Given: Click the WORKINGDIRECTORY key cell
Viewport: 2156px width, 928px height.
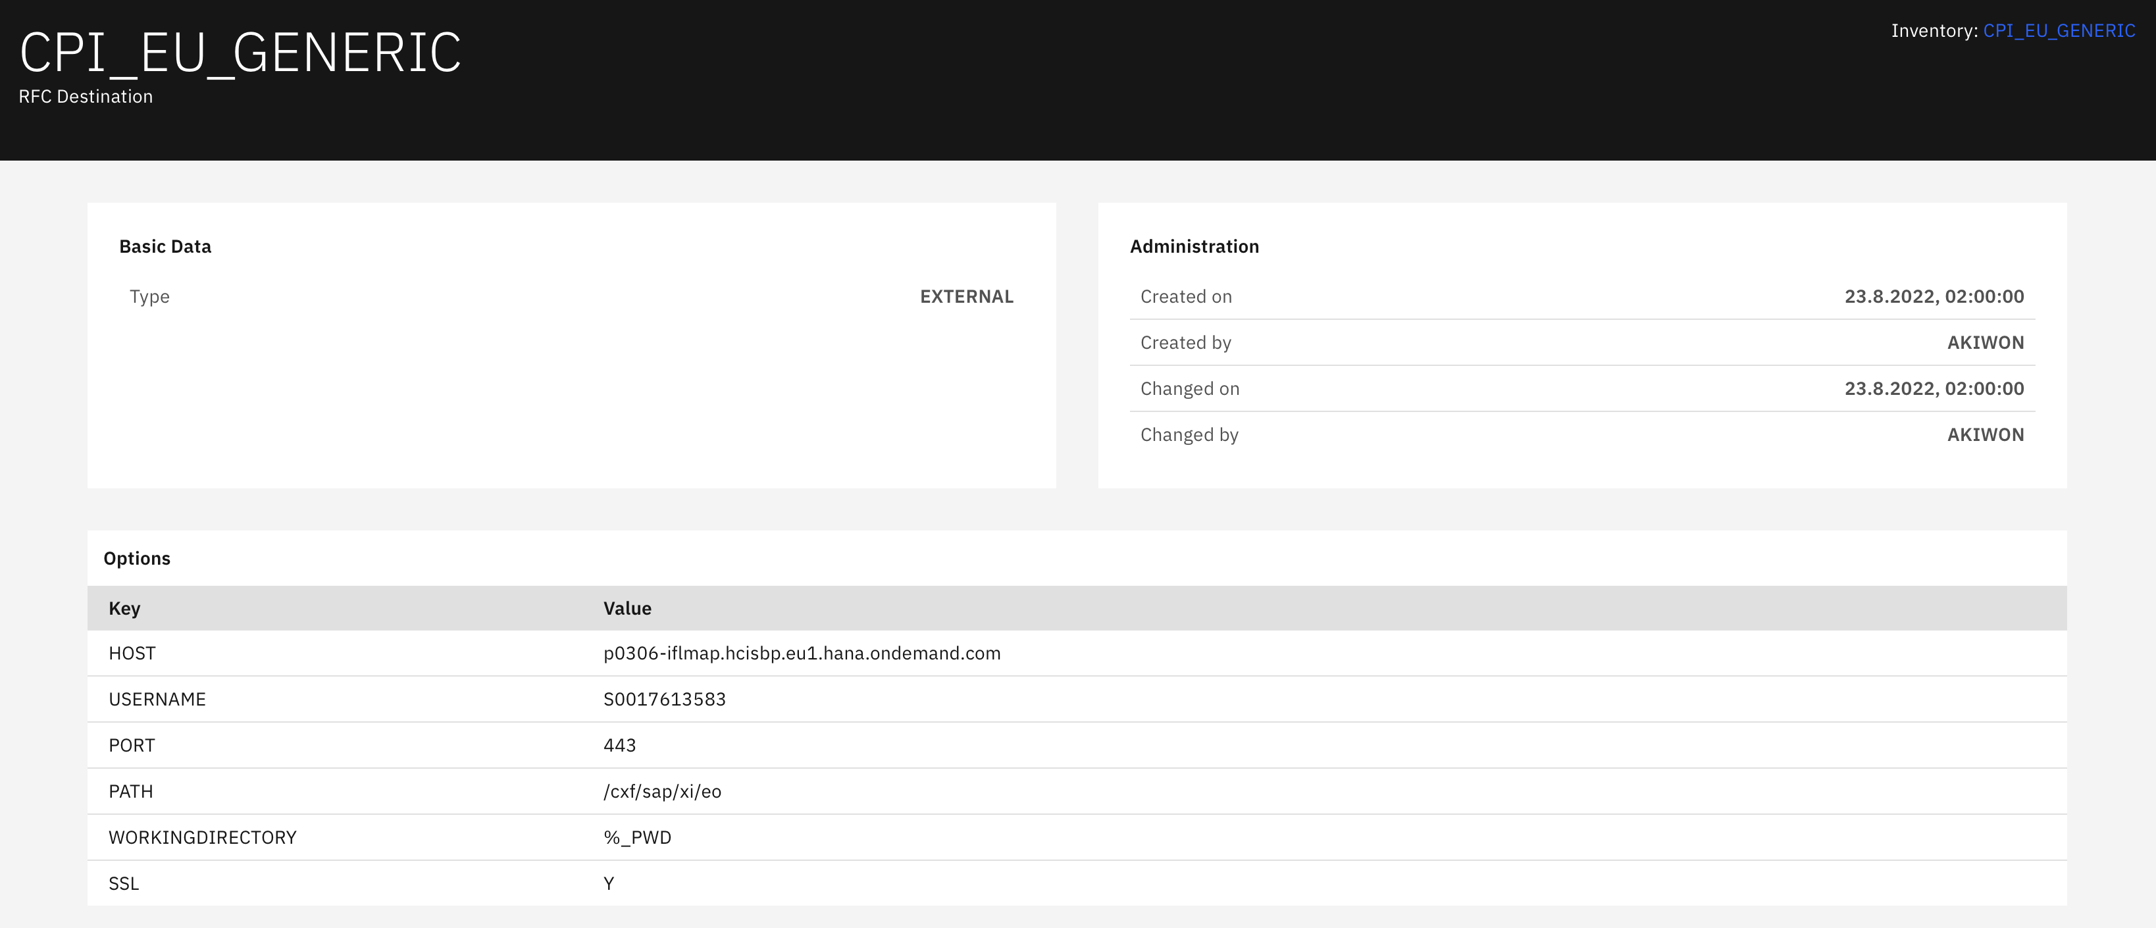Looking at the screenshot, I should click(x=203, y=837).
